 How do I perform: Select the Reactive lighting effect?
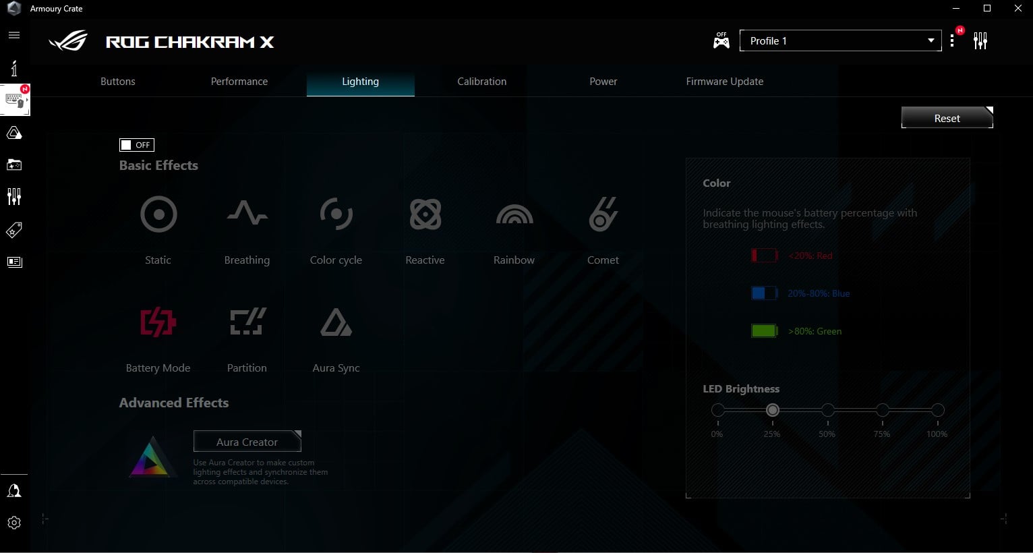tap(425, 214)
